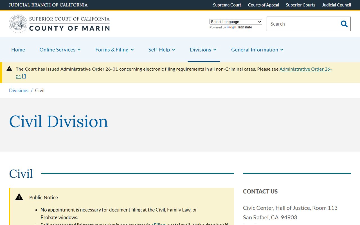The height and width of the screenshot is (225, 360).
Task: Open the Administrative Order 26-01 link
Action: (x=305, y=69)
